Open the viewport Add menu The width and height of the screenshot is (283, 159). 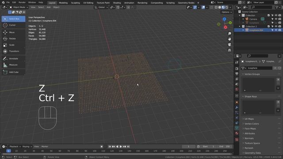[49, 8]
